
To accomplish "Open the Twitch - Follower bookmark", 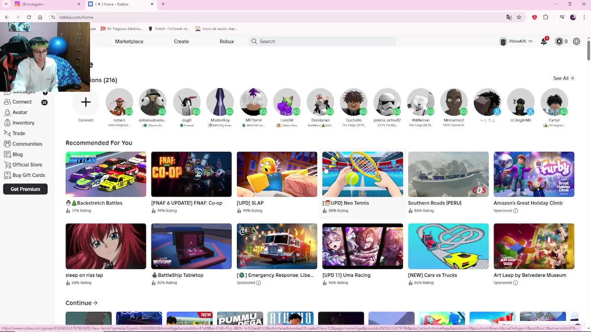I will click(x=169, y=29).
